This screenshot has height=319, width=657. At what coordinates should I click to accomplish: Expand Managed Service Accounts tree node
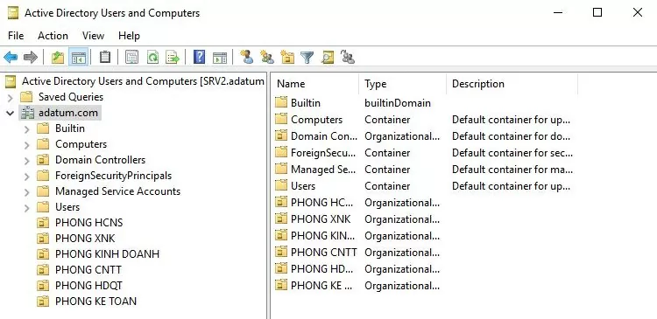27,192
